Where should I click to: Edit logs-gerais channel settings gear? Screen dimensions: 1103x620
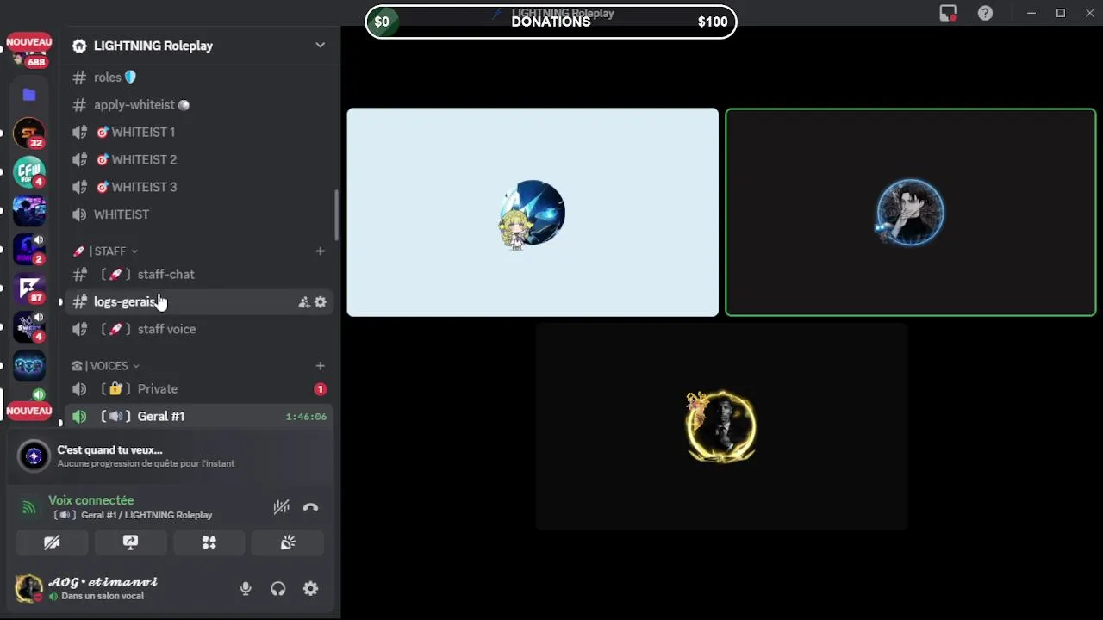[321, 302]
